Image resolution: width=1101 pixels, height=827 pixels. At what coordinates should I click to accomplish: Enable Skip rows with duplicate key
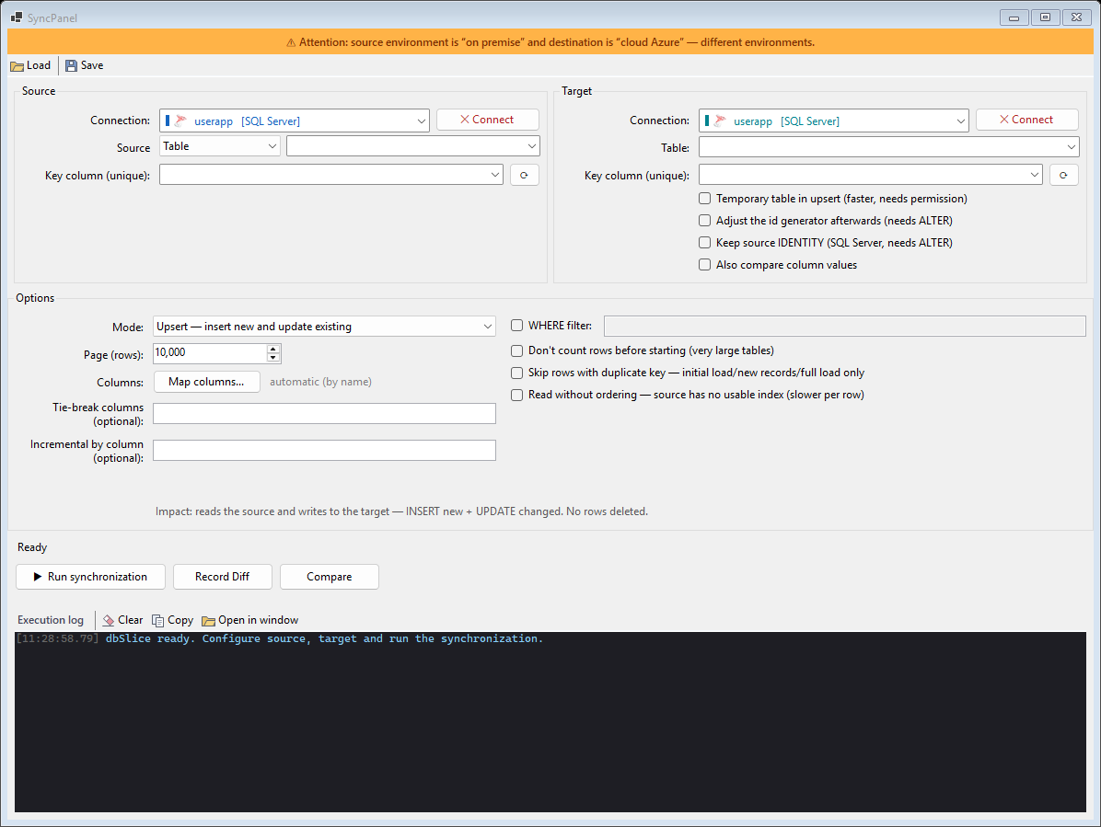click(x=516, y=373)
